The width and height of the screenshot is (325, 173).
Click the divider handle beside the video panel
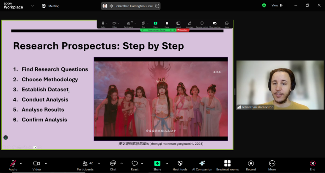coord(234,92)
